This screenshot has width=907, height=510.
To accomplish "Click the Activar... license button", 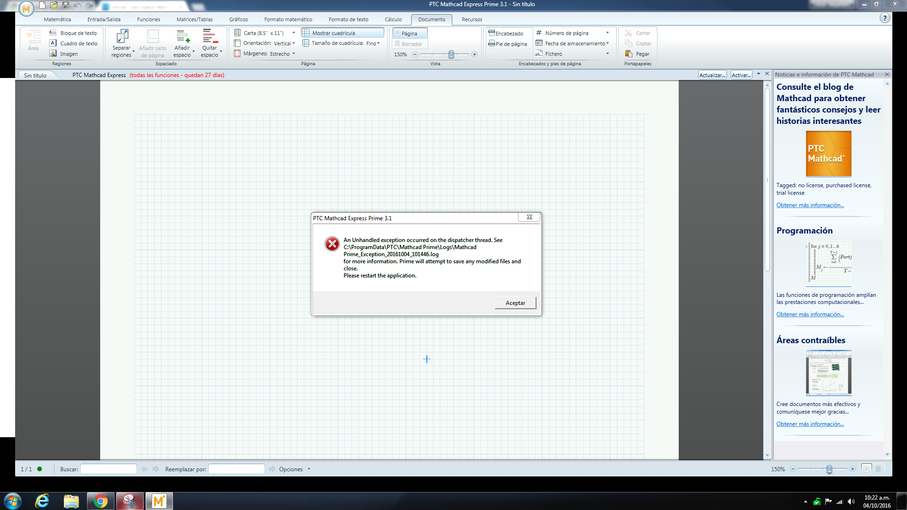I will click(x=741, y=75).
